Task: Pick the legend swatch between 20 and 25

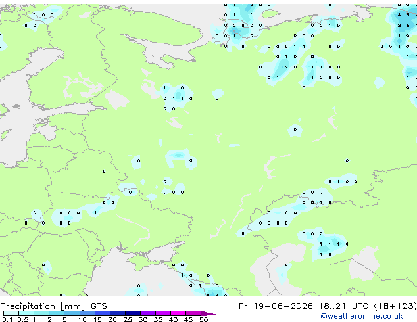Action: coord(118,313)
